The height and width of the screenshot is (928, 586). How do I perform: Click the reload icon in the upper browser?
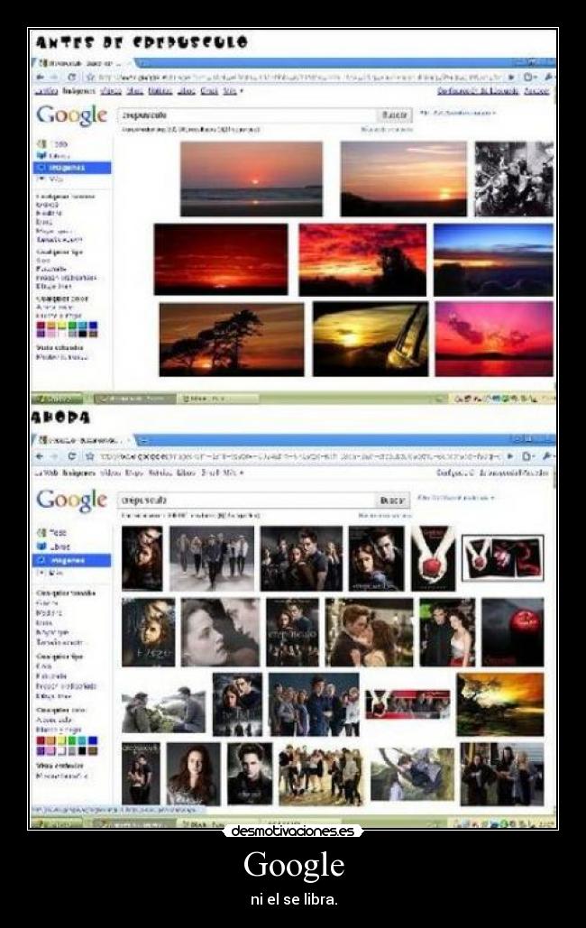(72, 77)
